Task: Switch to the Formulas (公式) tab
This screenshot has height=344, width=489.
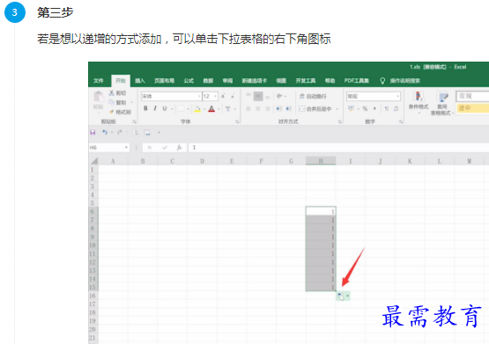Action: tap(189, 81)
